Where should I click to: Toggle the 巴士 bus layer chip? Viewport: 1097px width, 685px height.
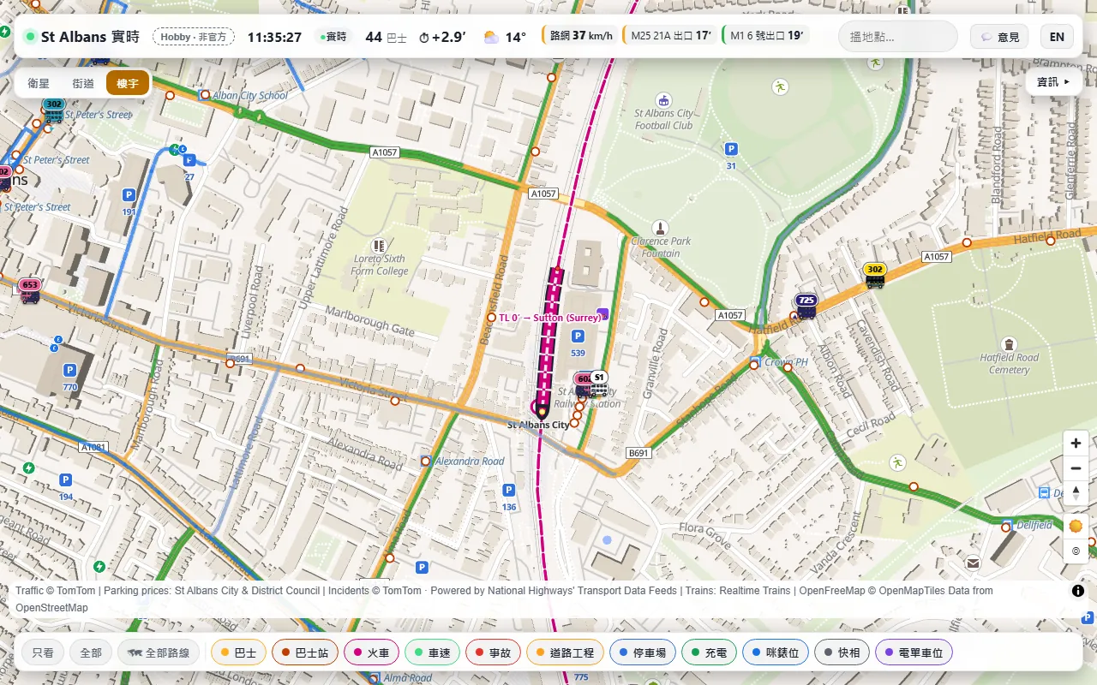[x=238, y=653]
